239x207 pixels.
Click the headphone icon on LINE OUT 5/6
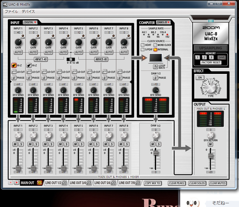113,183
